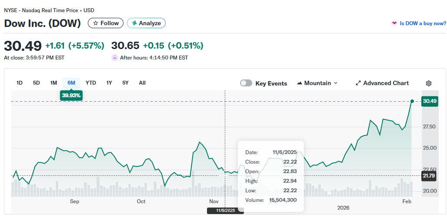Click the Sep label on the time axis
Screen dimensions: 447x221
click(74, 201)
